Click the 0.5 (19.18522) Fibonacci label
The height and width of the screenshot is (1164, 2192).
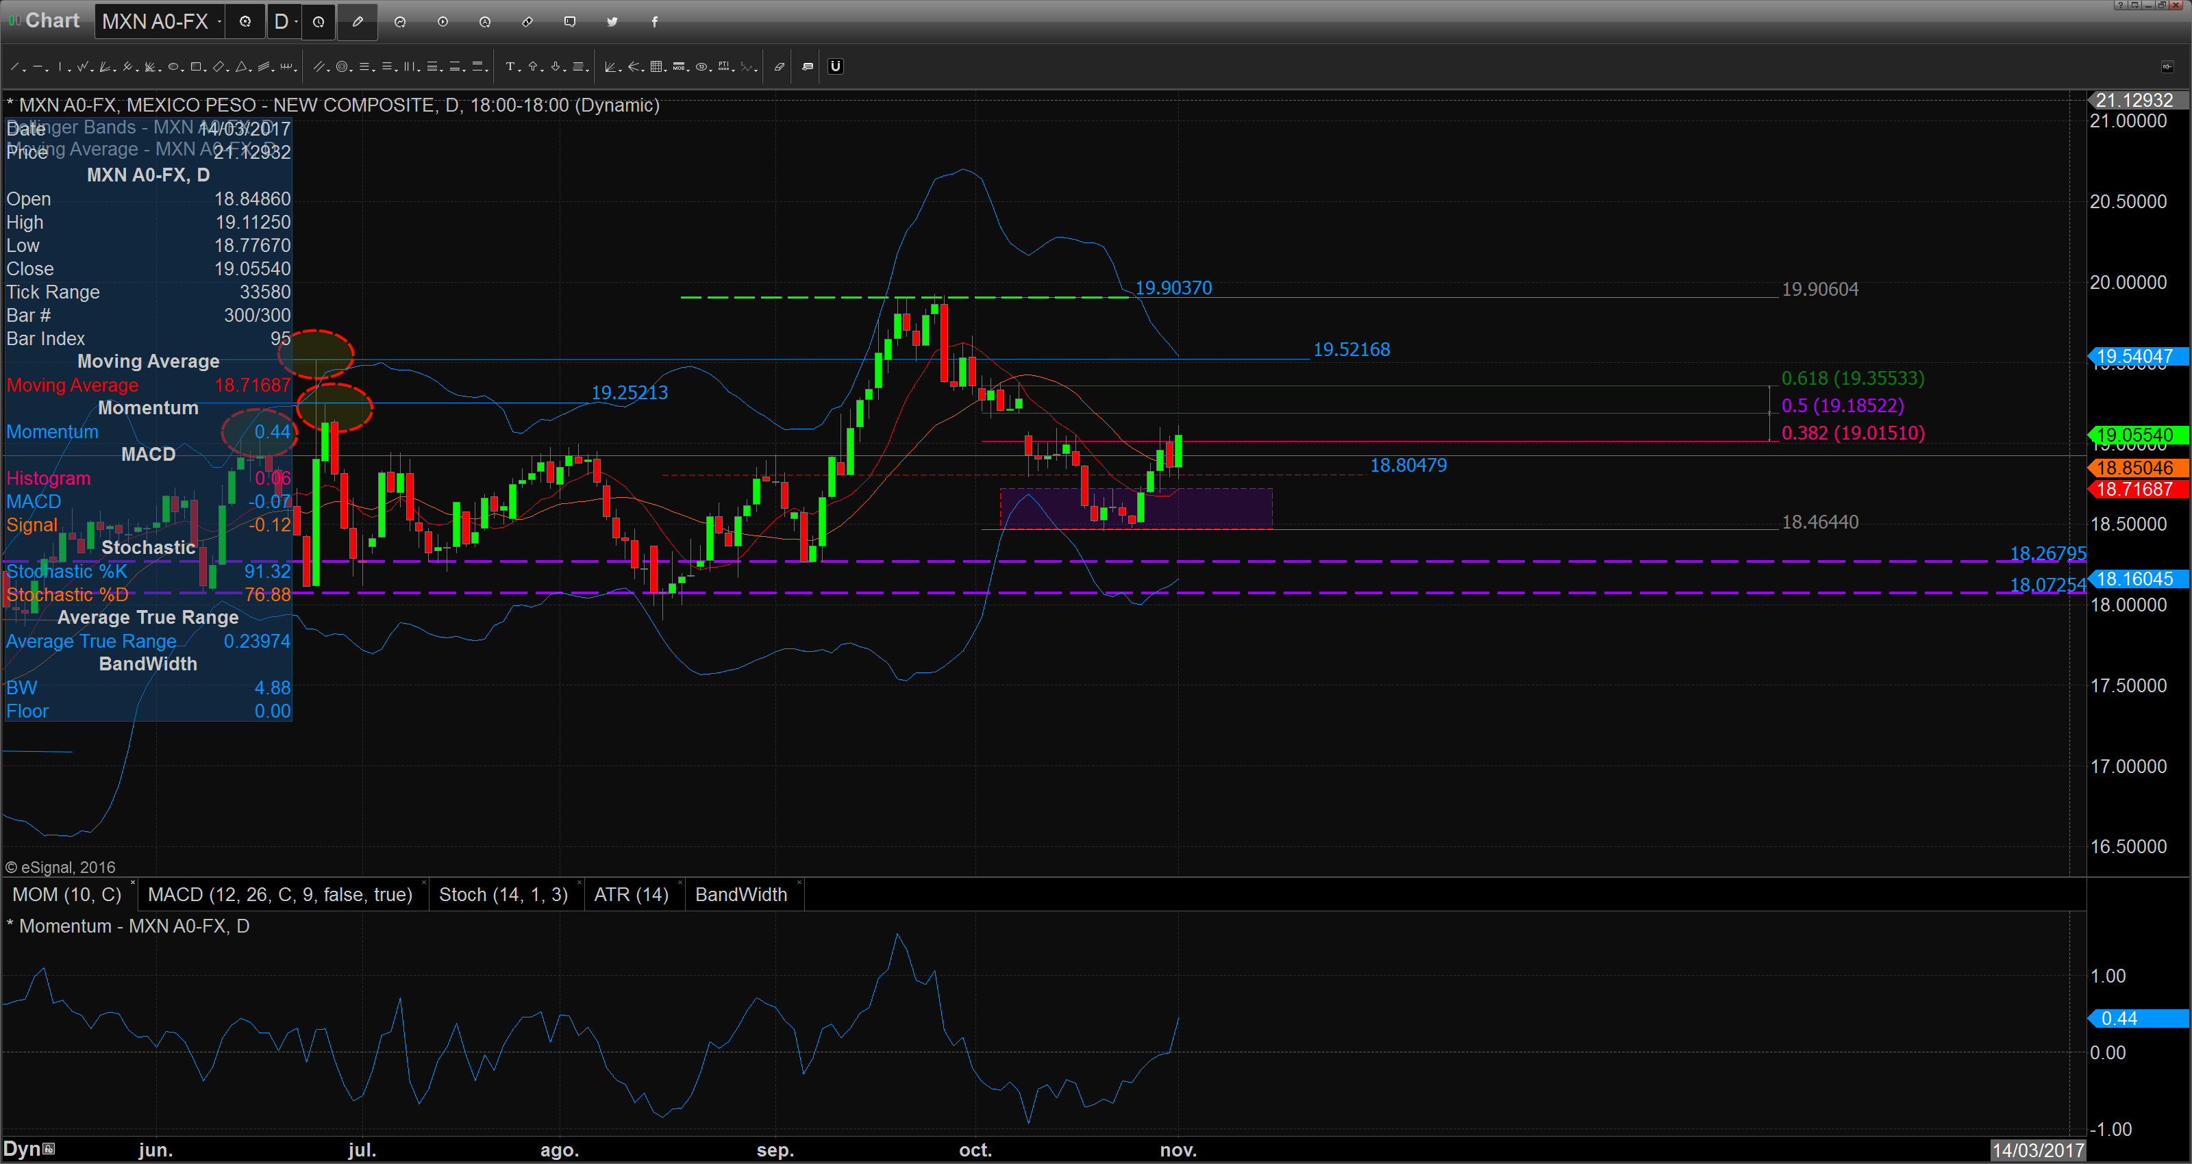pyautogui.click(x=1842, y=405)
